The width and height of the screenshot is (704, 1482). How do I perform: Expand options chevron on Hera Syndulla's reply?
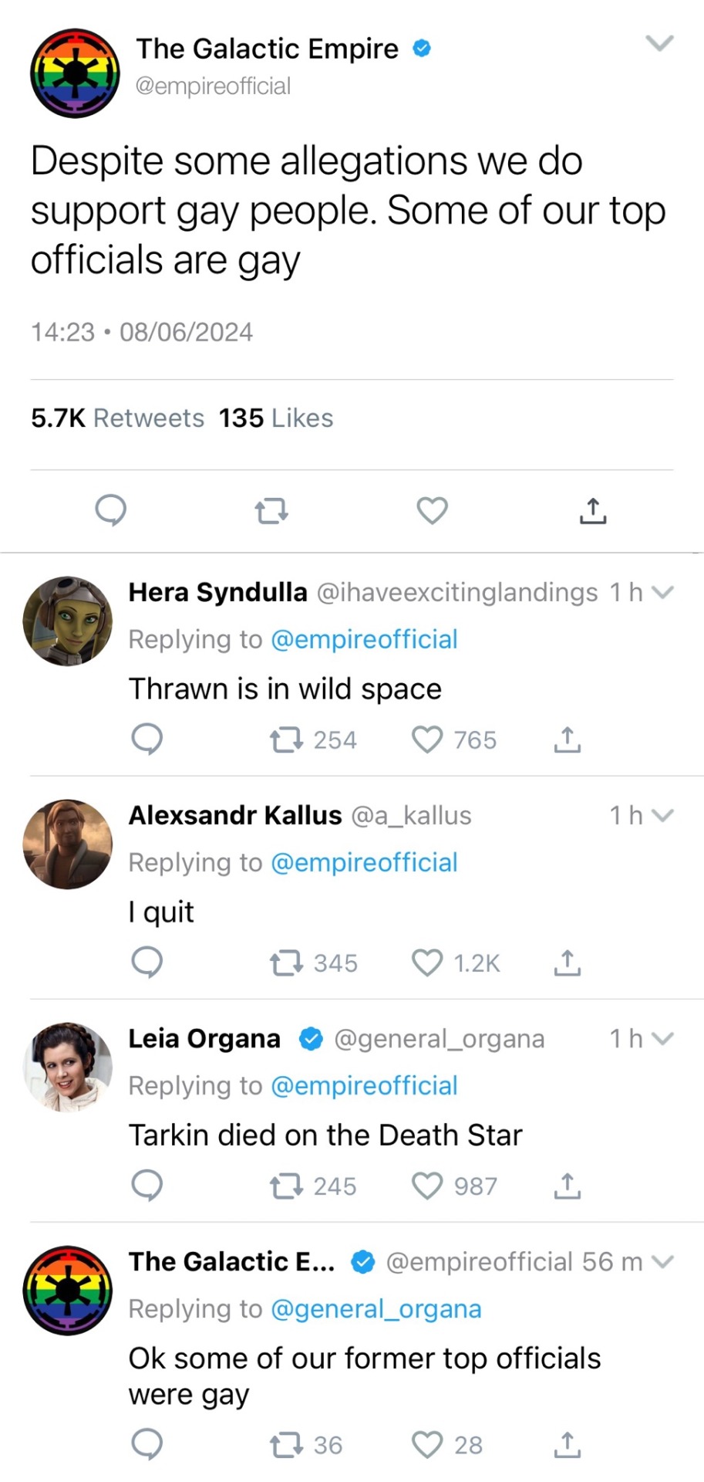click(662, 592)
